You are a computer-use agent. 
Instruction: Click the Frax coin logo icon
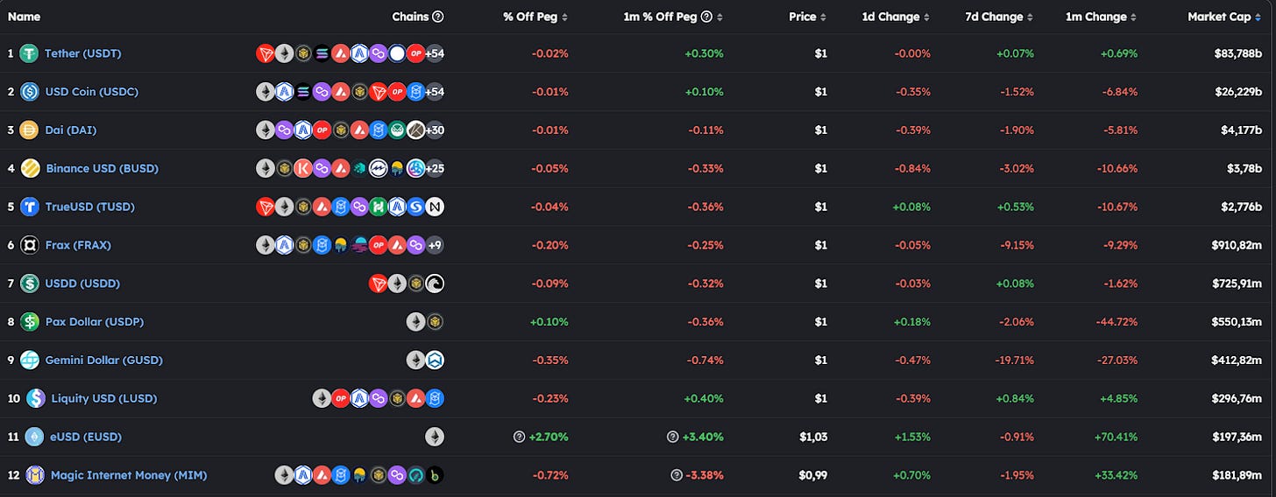(29, 245)
